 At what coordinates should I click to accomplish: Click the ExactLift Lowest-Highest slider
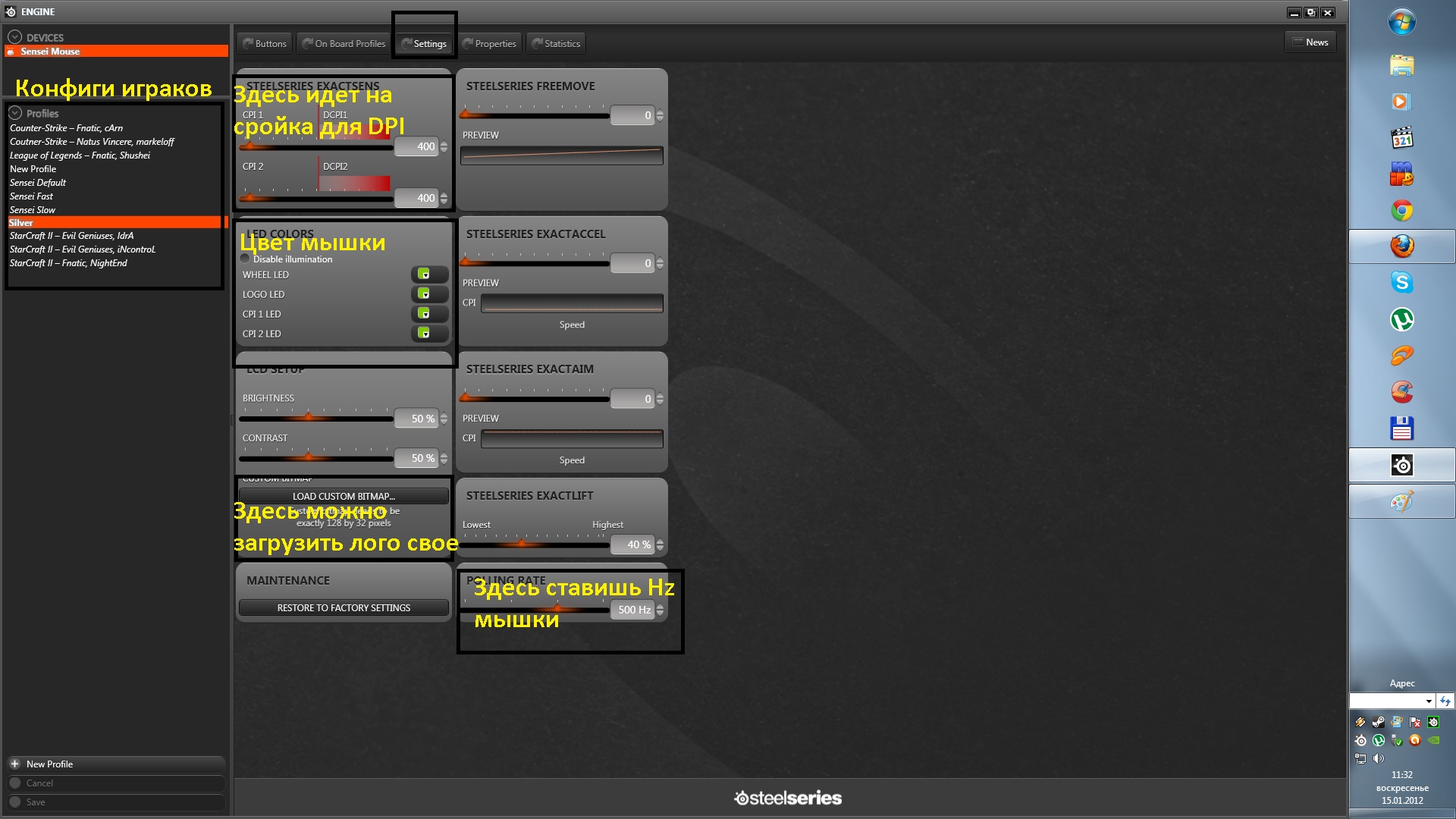tap(534, 544)
